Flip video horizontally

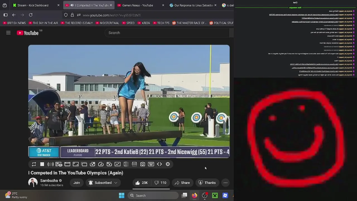(x=126, y=164)
